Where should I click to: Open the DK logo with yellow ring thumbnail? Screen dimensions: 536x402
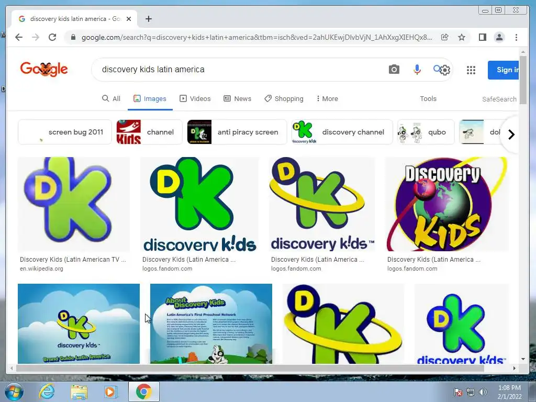[322, 205]
